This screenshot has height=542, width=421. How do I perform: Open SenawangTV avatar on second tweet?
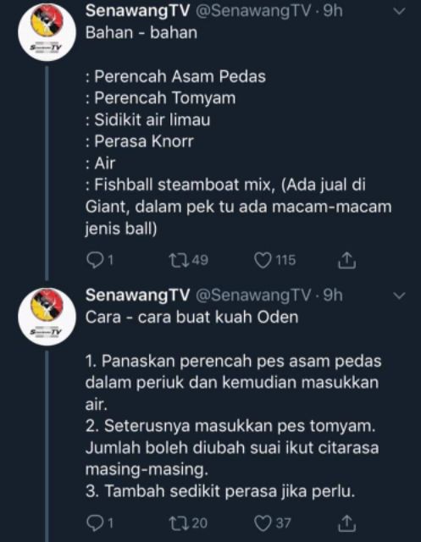point(47,316)
